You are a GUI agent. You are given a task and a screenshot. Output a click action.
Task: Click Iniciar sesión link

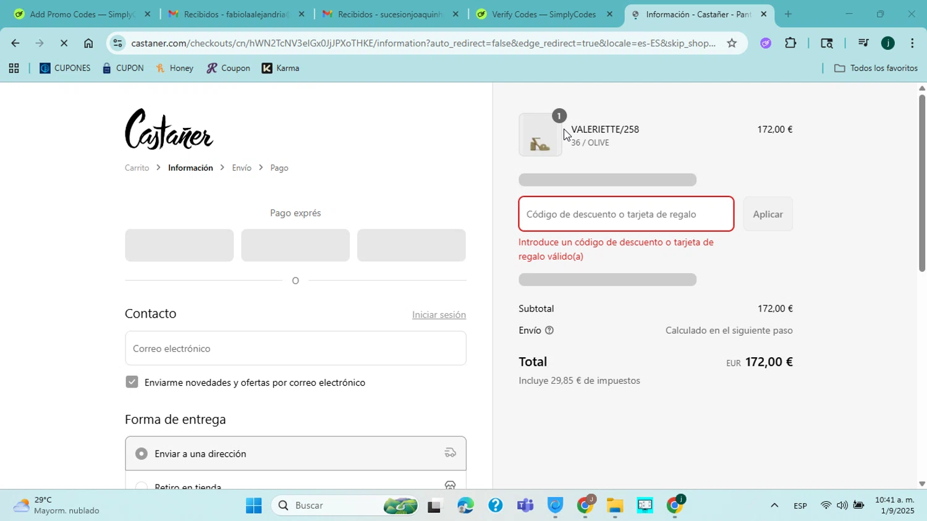click(x=439, y=315)
